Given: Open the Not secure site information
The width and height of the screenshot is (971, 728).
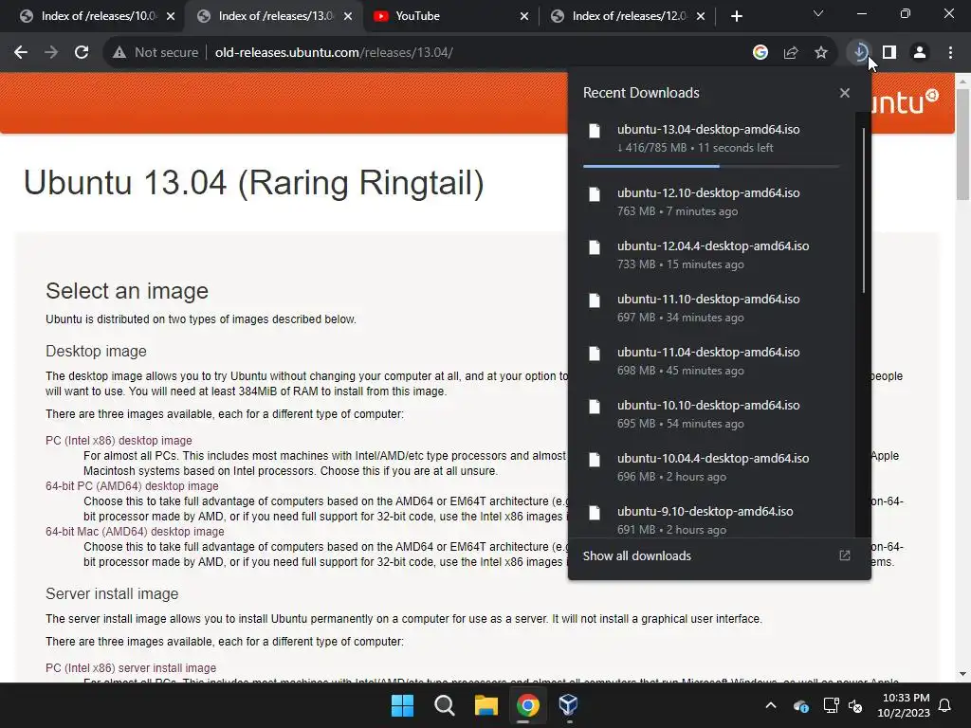Looking at the screenshot, I should [x=155, y=53].
